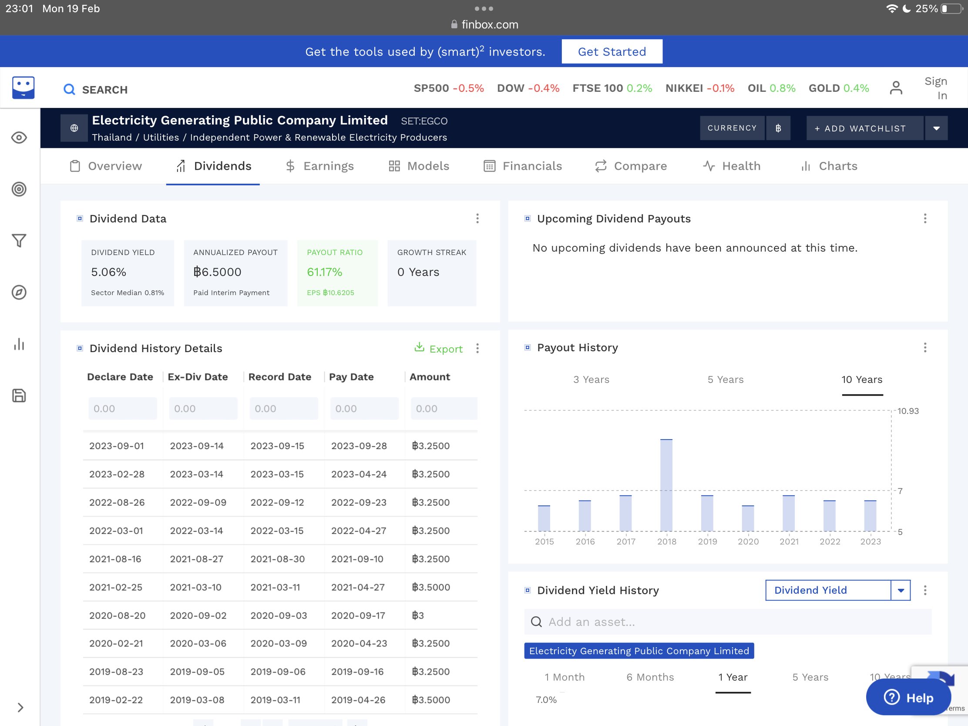Tap the battery indicator in status bar
968x726 pixels.
point(951,8)
